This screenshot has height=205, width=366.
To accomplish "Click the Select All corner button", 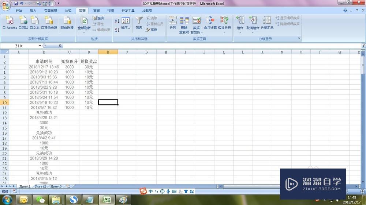I will click(x=4, y=52).
